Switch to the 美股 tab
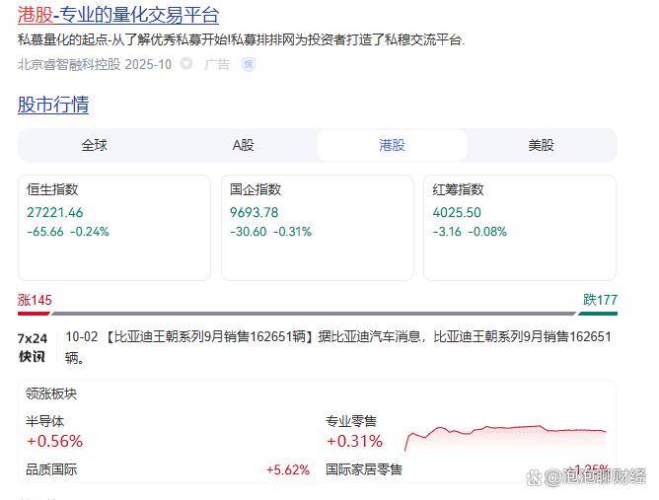The height and width of the screenshot is (500, 659). [x=541, y=145]
